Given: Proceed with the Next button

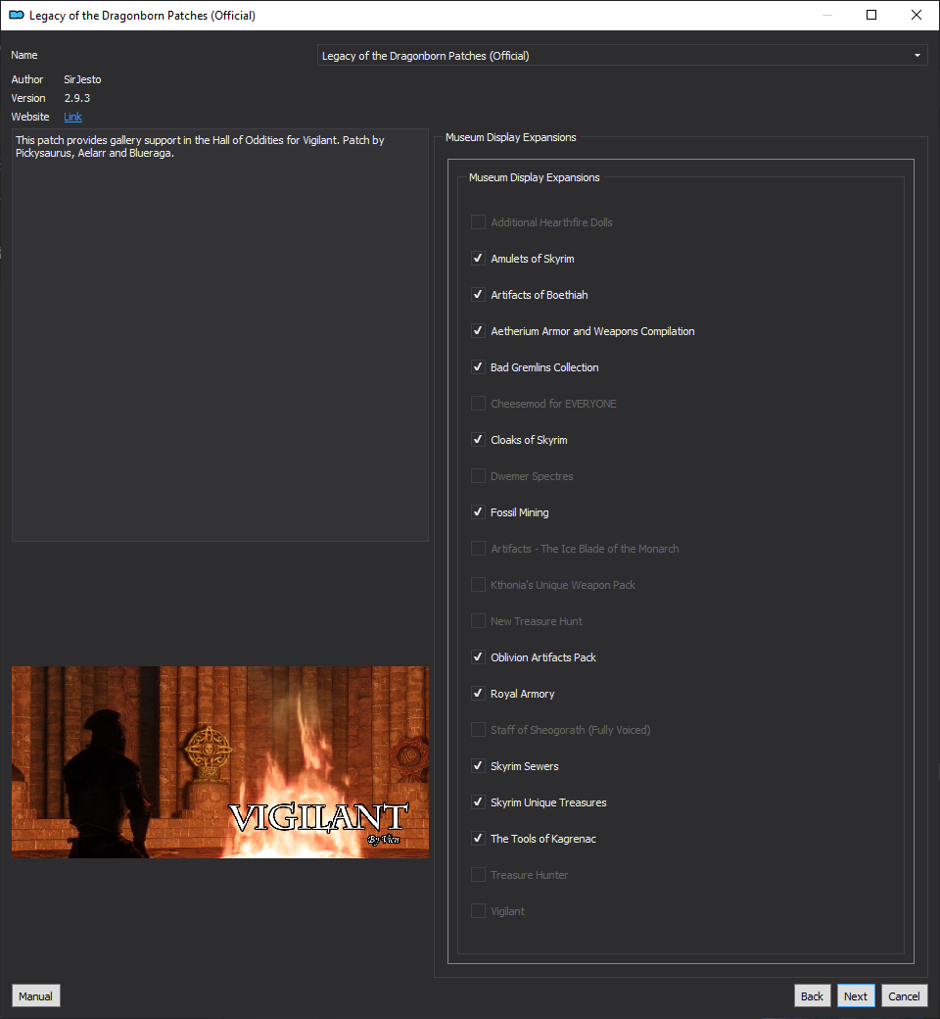Looking at the screenshot, I should click(x=856, y=996).
